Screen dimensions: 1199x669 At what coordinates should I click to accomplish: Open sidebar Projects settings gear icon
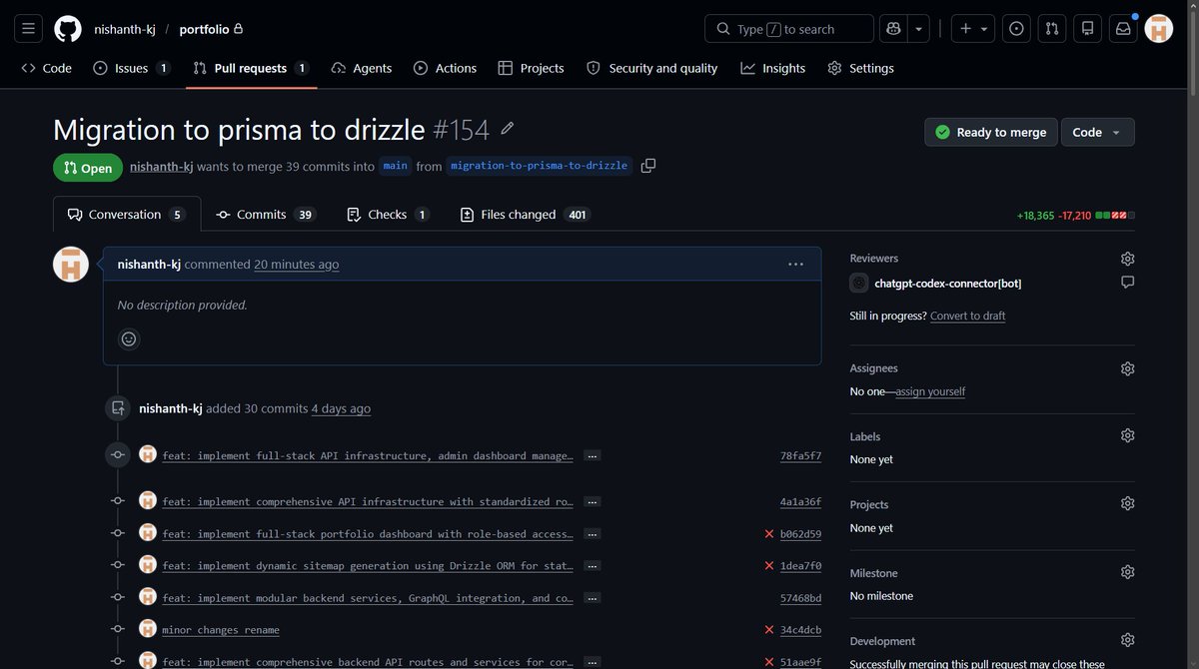[x=1127, y=504]
